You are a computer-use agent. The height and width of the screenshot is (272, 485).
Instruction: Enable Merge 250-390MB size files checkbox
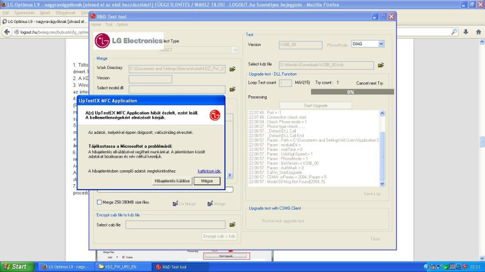pyautogui.click(x=99, y=202)
